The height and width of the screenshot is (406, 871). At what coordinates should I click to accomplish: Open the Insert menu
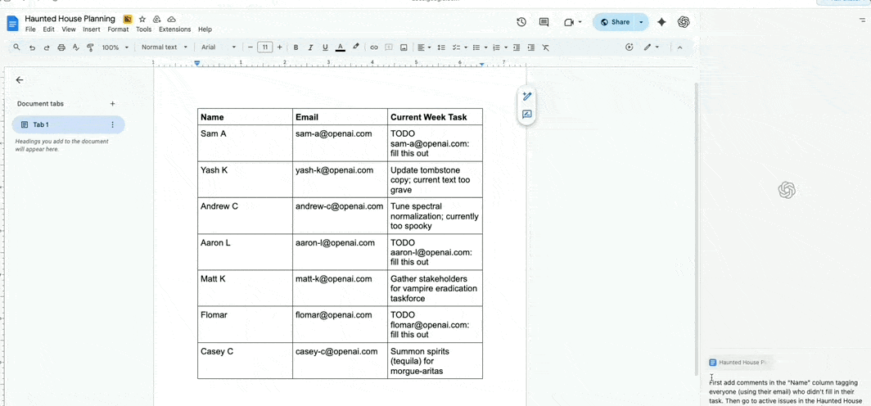coord(92,29)
